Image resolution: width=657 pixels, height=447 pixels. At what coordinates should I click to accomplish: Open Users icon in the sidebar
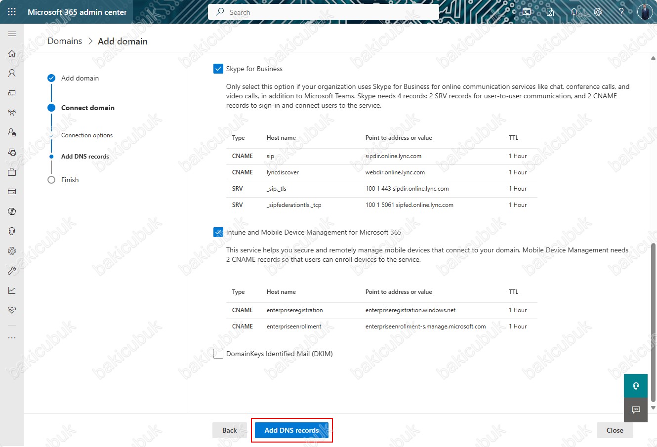[x=12, y=73]
